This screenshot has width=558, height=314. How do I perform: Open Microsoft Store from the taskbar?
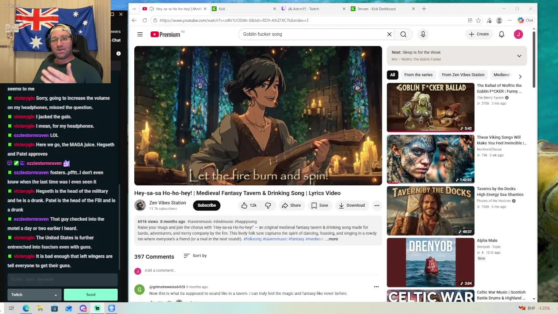click(x=54, y=308)
